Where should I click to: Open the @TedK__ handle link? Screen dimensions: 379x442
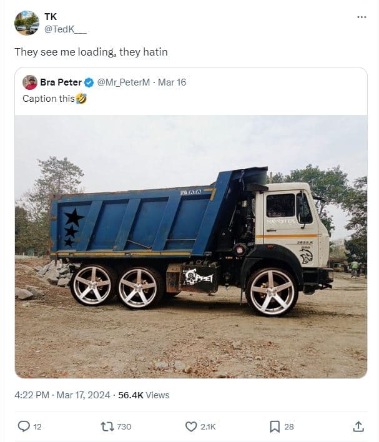66,29
